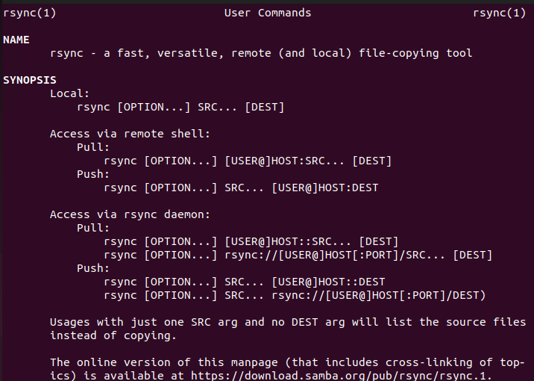Click the rsync://...[:PORT]/DEST) push line
The width and height of the screenshot is (534, 381).
click(295, 295)
